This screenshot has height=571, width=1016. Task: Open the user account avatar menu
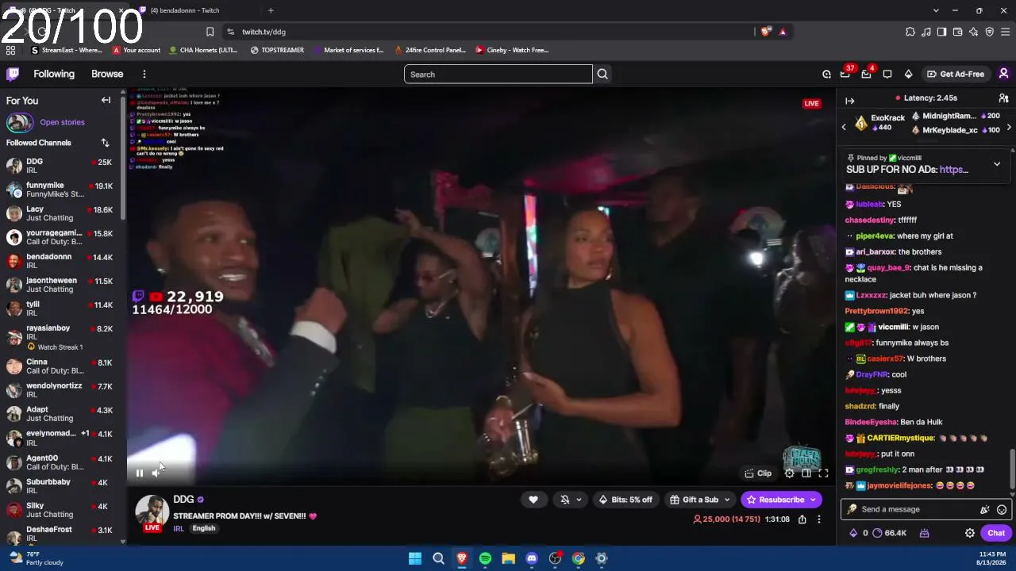(x=1003, y=74)
